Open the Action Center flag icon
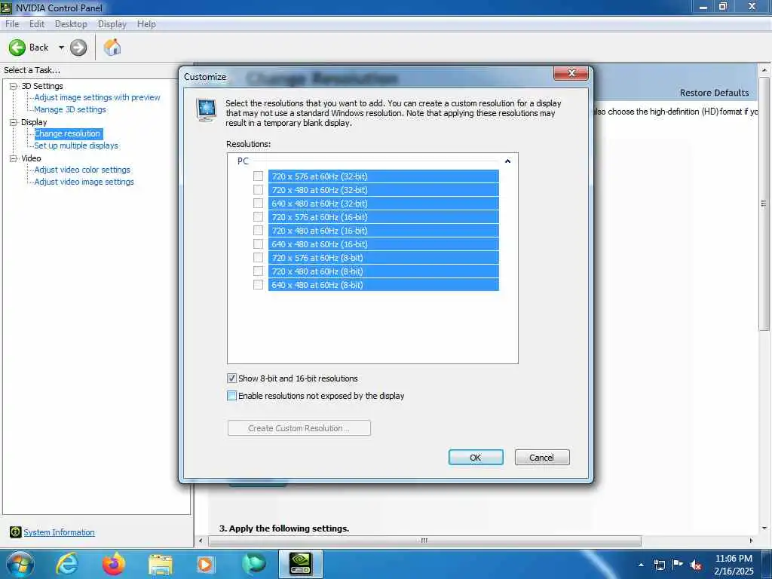772x579 pixels. point(678,564)
